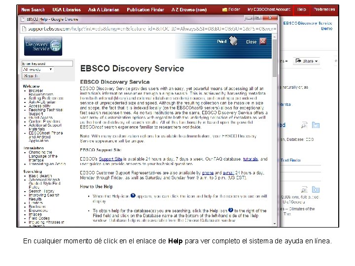The image size is (355, 266).
Task: Open Expanders help topic
Action: 38,211
